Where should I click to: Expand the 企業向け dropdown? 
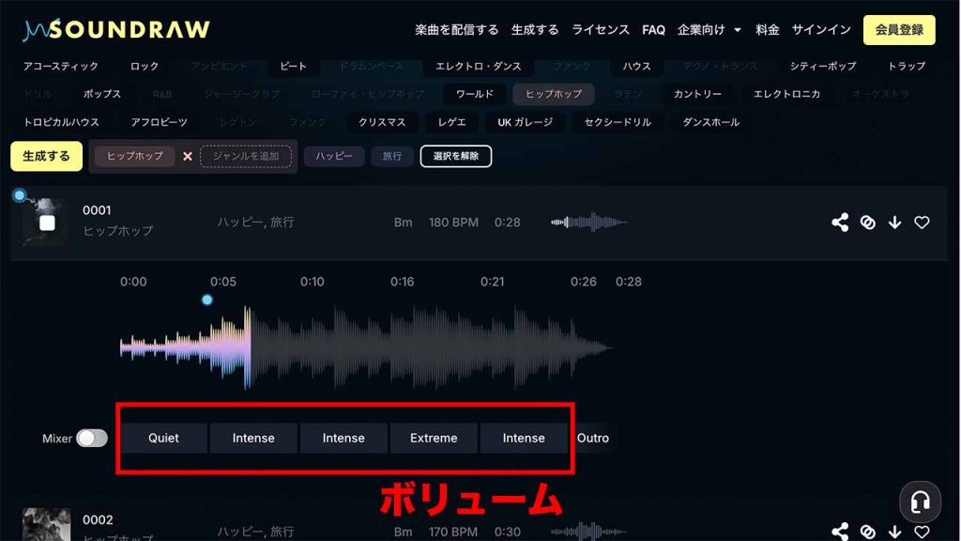click(709, 29)
